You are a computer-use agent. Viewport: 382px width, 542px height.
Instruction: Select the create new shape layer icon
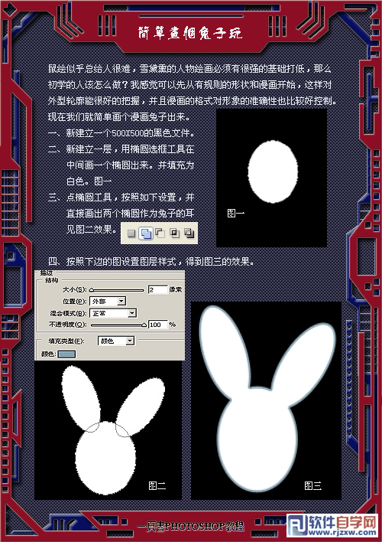click(131, 233)
